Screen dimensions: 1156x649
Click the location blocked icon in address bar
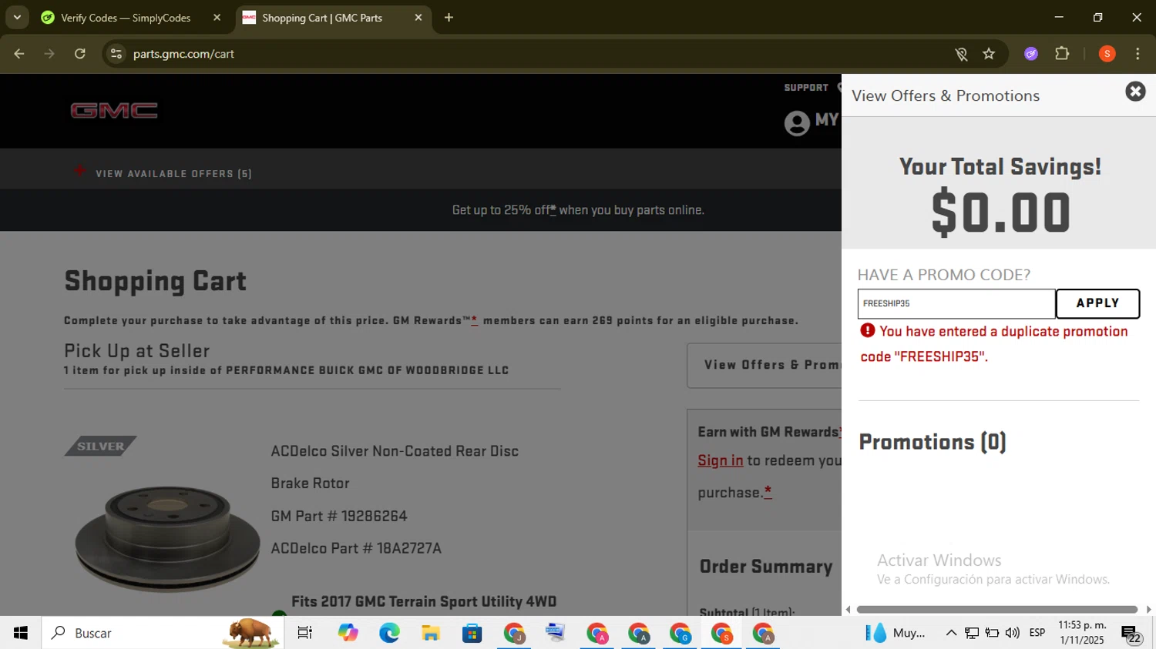pos(961,54)
